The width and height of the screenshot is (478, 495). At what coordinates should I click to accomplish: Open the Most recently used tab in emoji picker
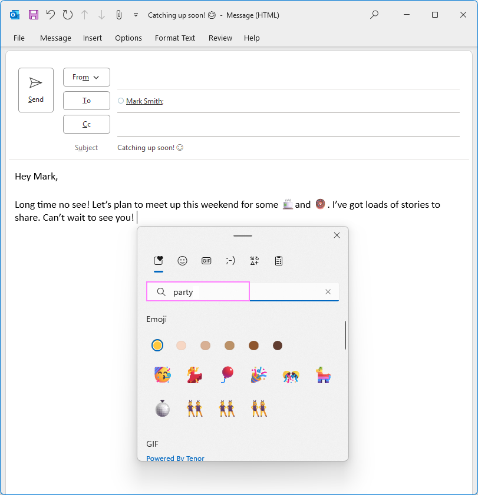[x=159, y=261]
